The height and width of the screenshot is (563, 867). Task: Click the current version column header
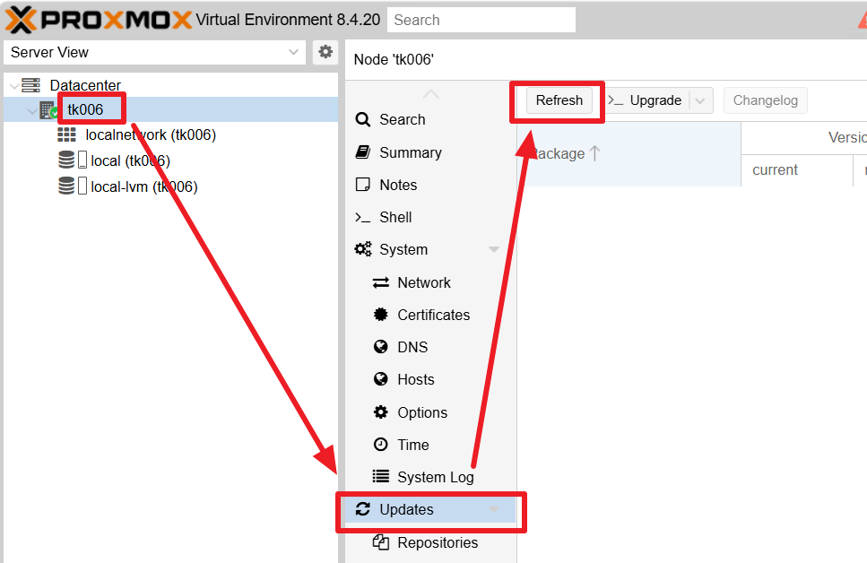[x=797, y=169]
